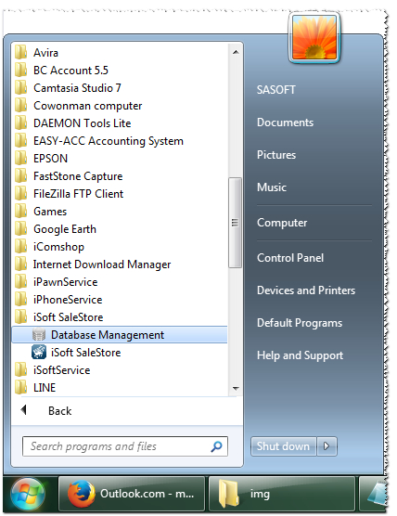Open the iSoft SaleStore application icon
The width and height of the screenshot is (397, 516).
click(x=39, y=352)
